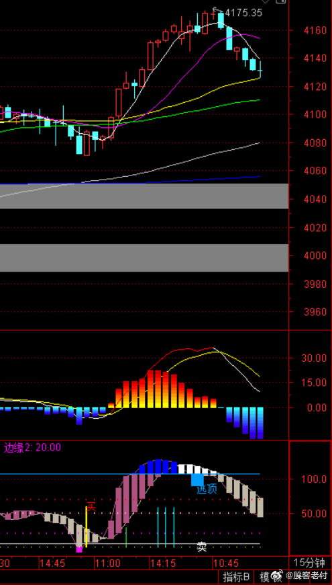Click the yellow vertical buy signal line

(x=87, y=526)
